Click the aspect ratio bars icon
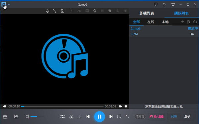This screenshot has width=199, height=124. pos(87,11)
